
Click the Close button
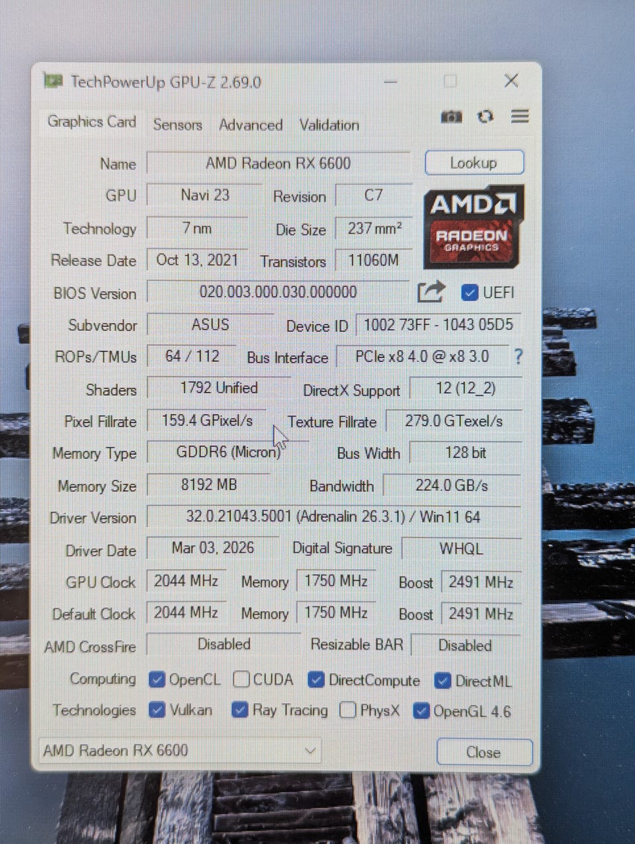484,752
